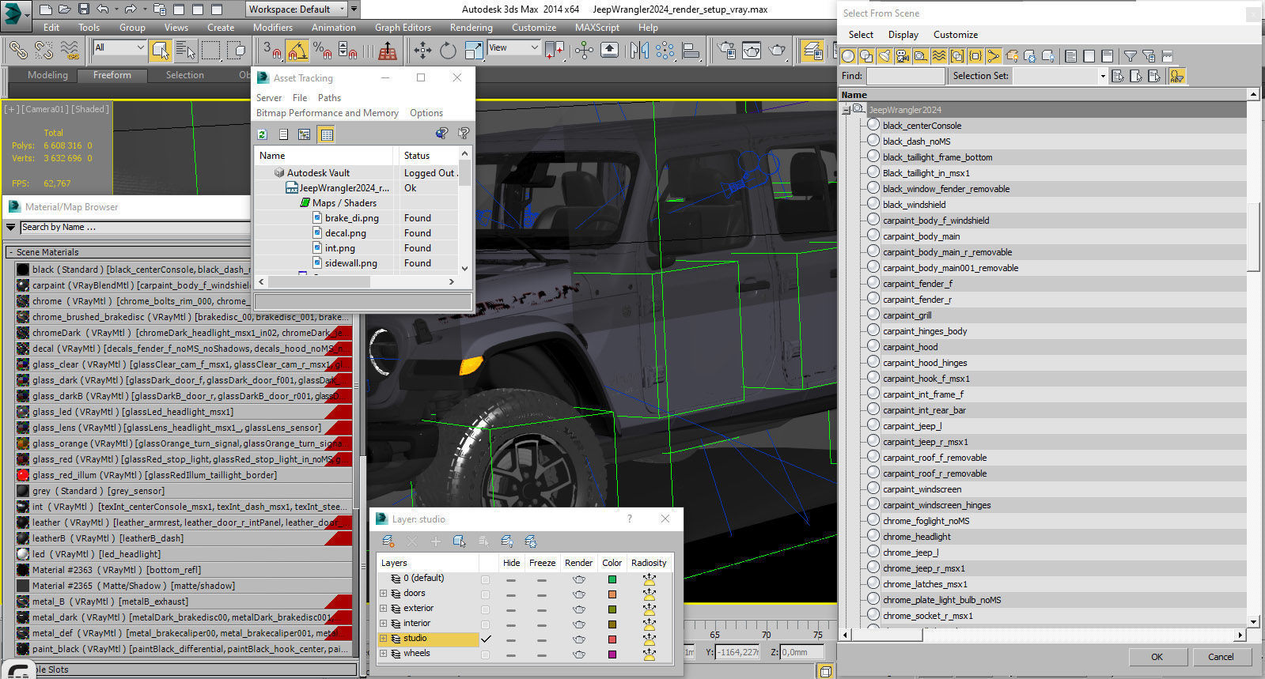Switch Asset Tracking to table view icon
1265x679 pixels.
pyautogui.click(x=326, y=134)
